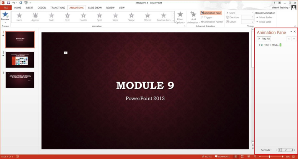Open Velsoft Training account menu
Screen dimensions: 298x159
[x=281, y=8]
